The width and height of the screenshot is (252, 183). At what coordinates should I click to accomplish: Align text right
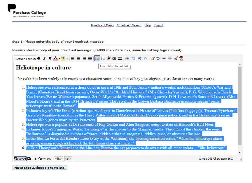84,58
